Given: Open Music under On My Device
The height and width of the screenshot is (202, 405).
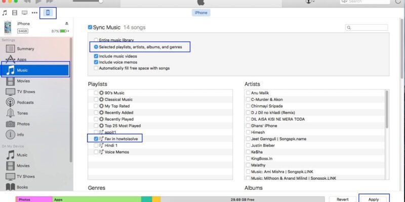Looking at the screenshot, I should [x=22, y=155].
